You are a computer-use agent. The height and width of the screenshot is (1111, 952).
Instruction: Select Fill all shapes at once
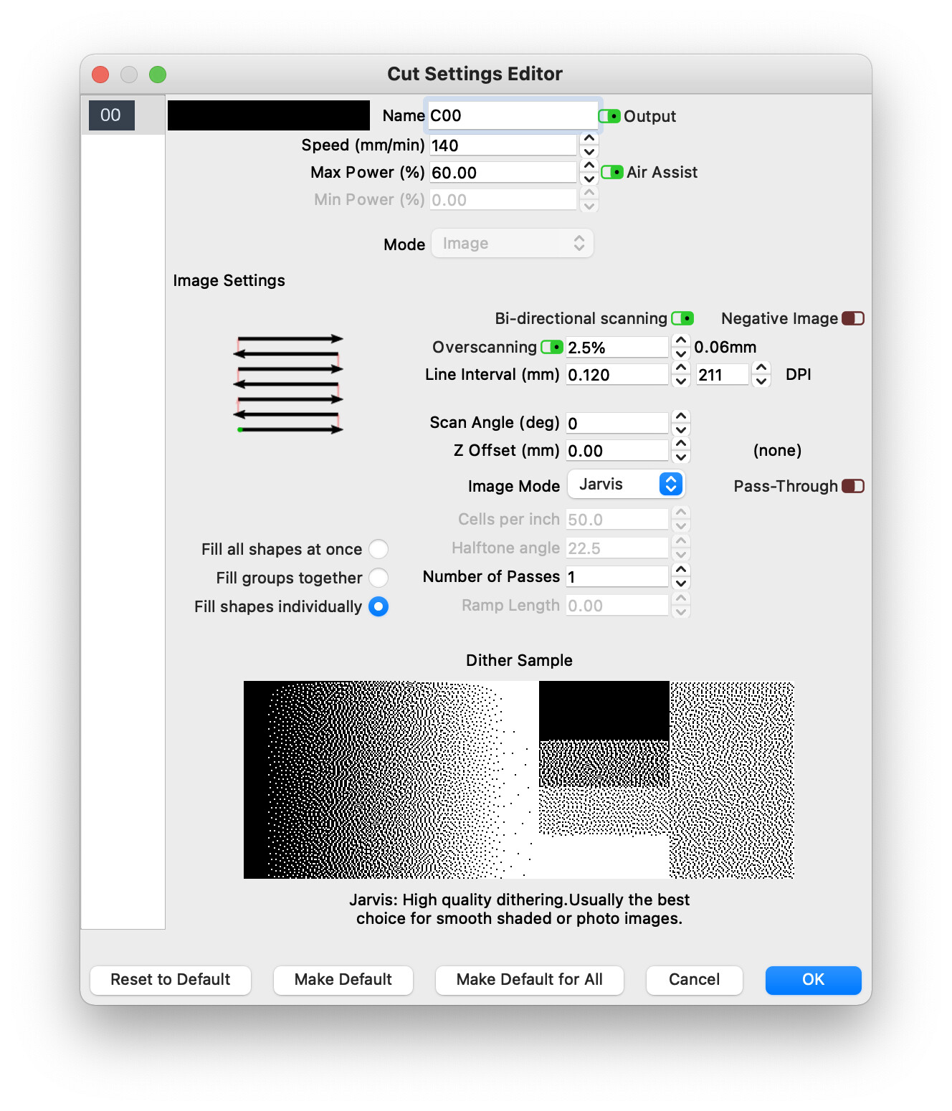[x=379, y=549]
